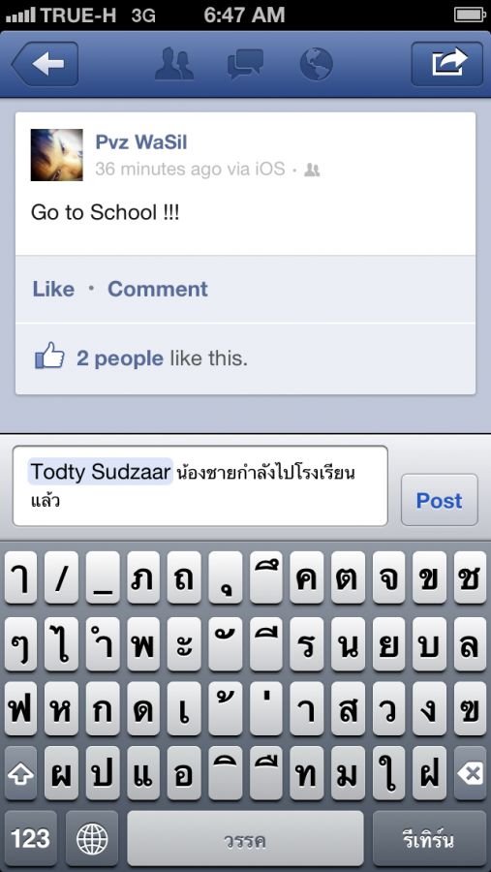Image resolution: width=491 pixels, height=872 pixels.
Task: Switch keyboard language with globe key
Action: coord(92,839)
